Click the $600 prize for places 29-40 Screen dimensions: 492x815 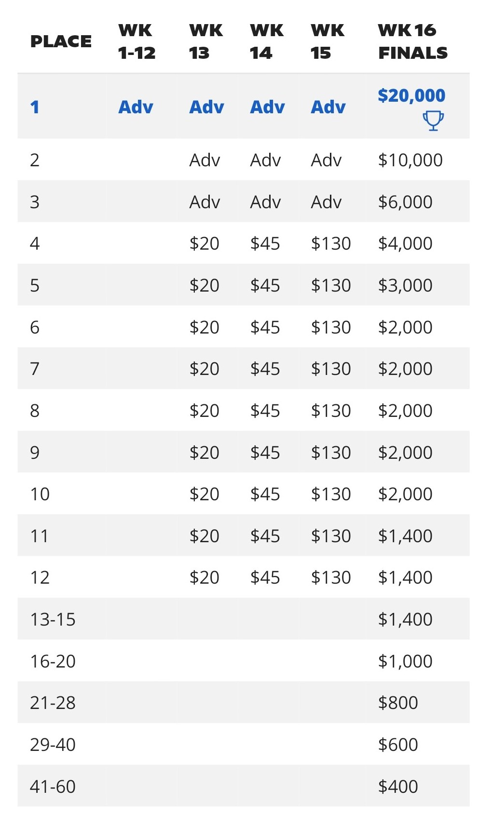398,745
